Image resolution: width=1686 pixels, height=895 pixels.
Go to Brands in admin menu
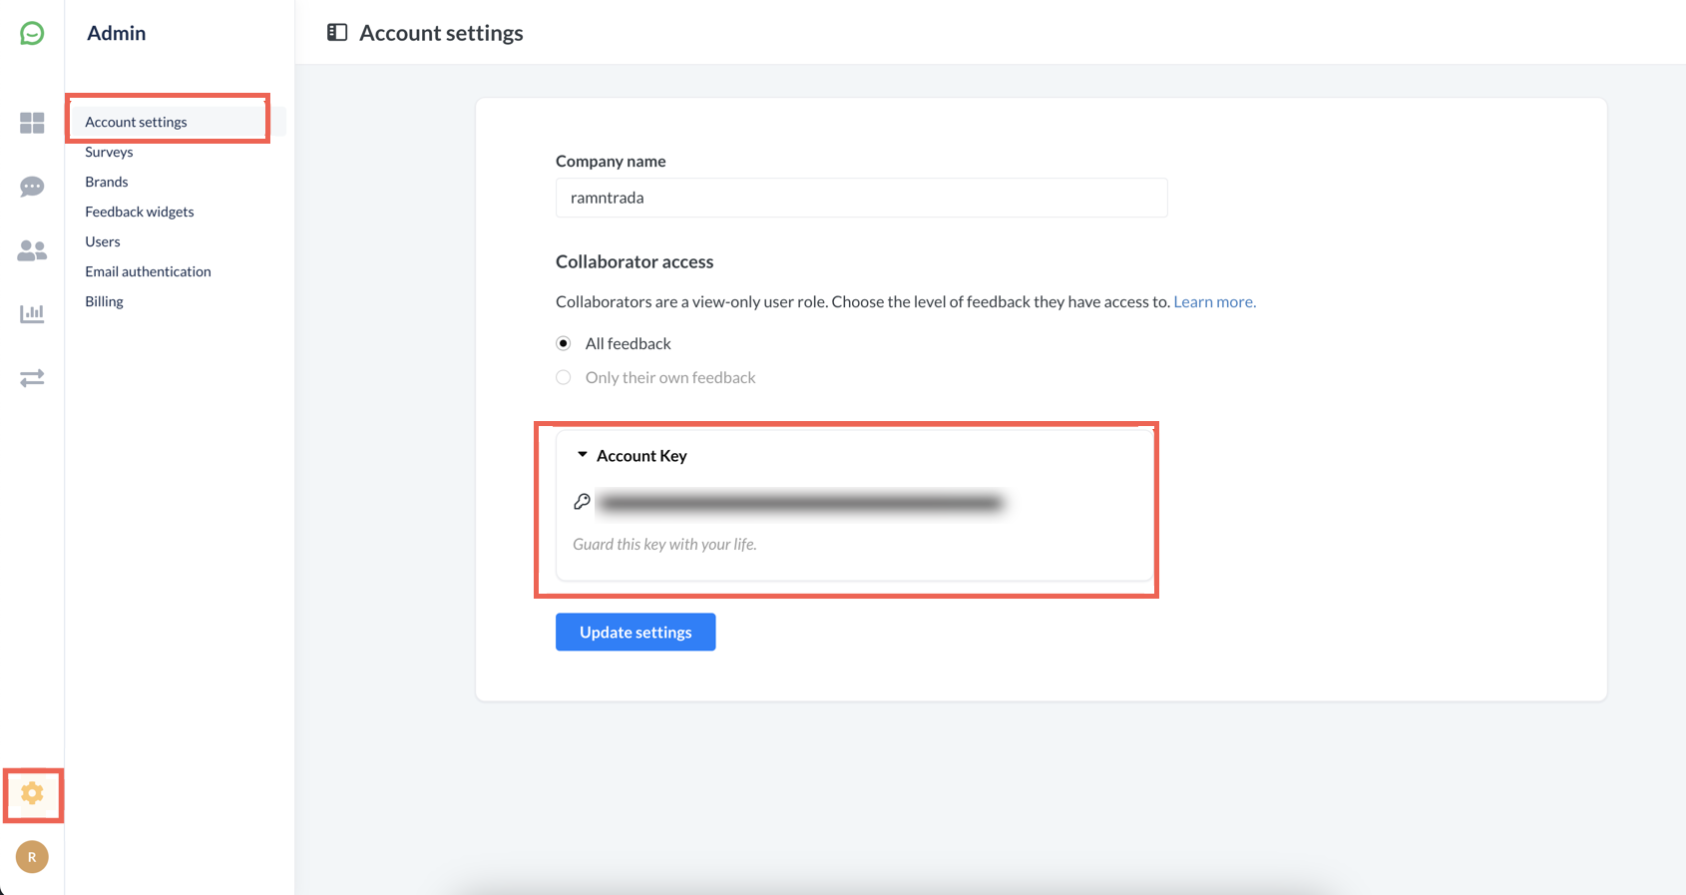[107, 182]
